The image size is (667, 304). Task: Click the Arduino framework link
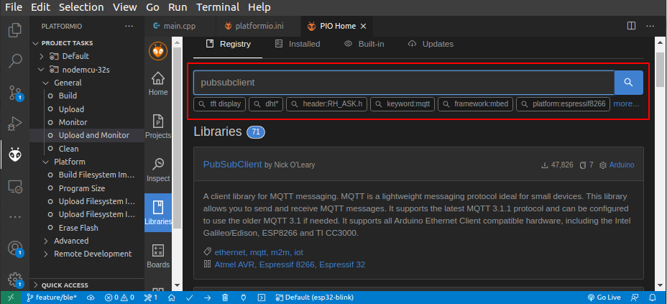tap(622, 165)
